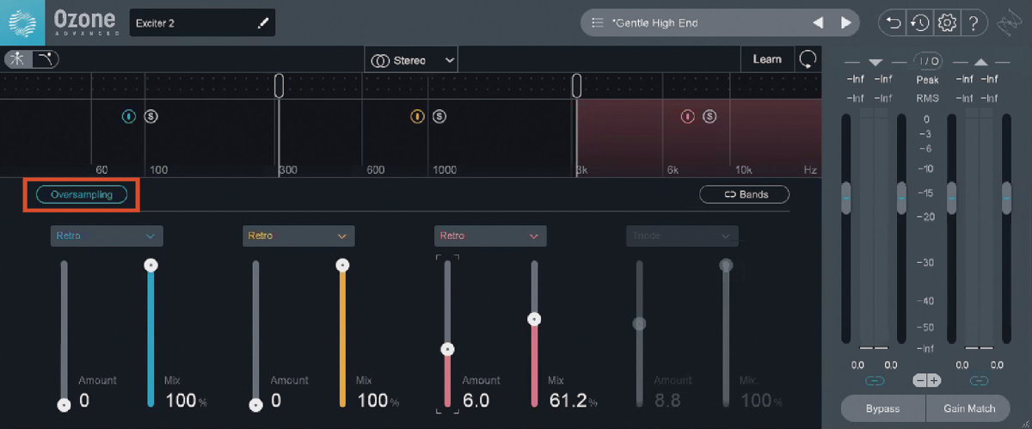Click the Peak meter label

pos(927,80)
